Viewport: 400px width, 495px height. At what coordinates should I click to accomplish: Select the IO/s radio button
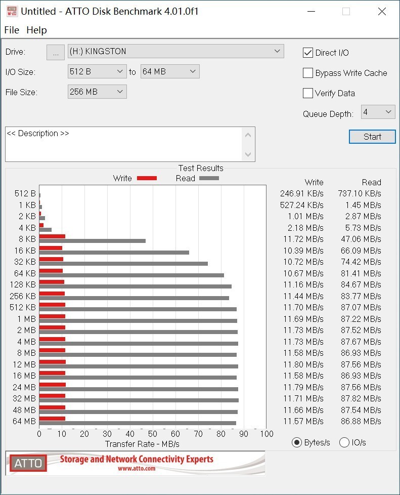click(x=344, y=442)
